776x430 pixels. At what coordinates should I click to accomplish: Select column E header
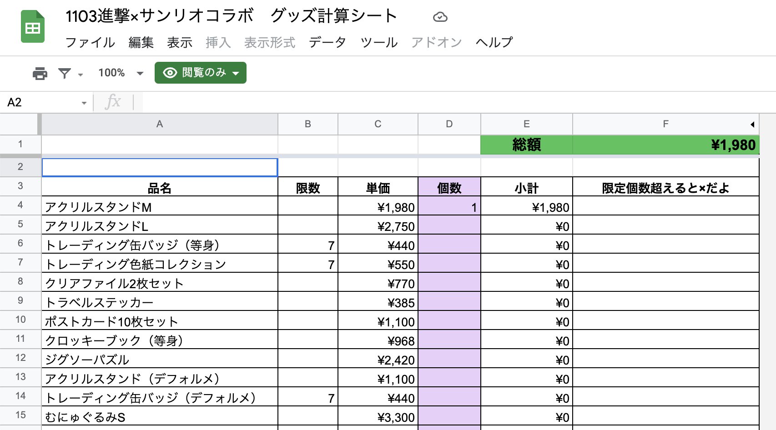pyautogui.click(x=527, y=124)
